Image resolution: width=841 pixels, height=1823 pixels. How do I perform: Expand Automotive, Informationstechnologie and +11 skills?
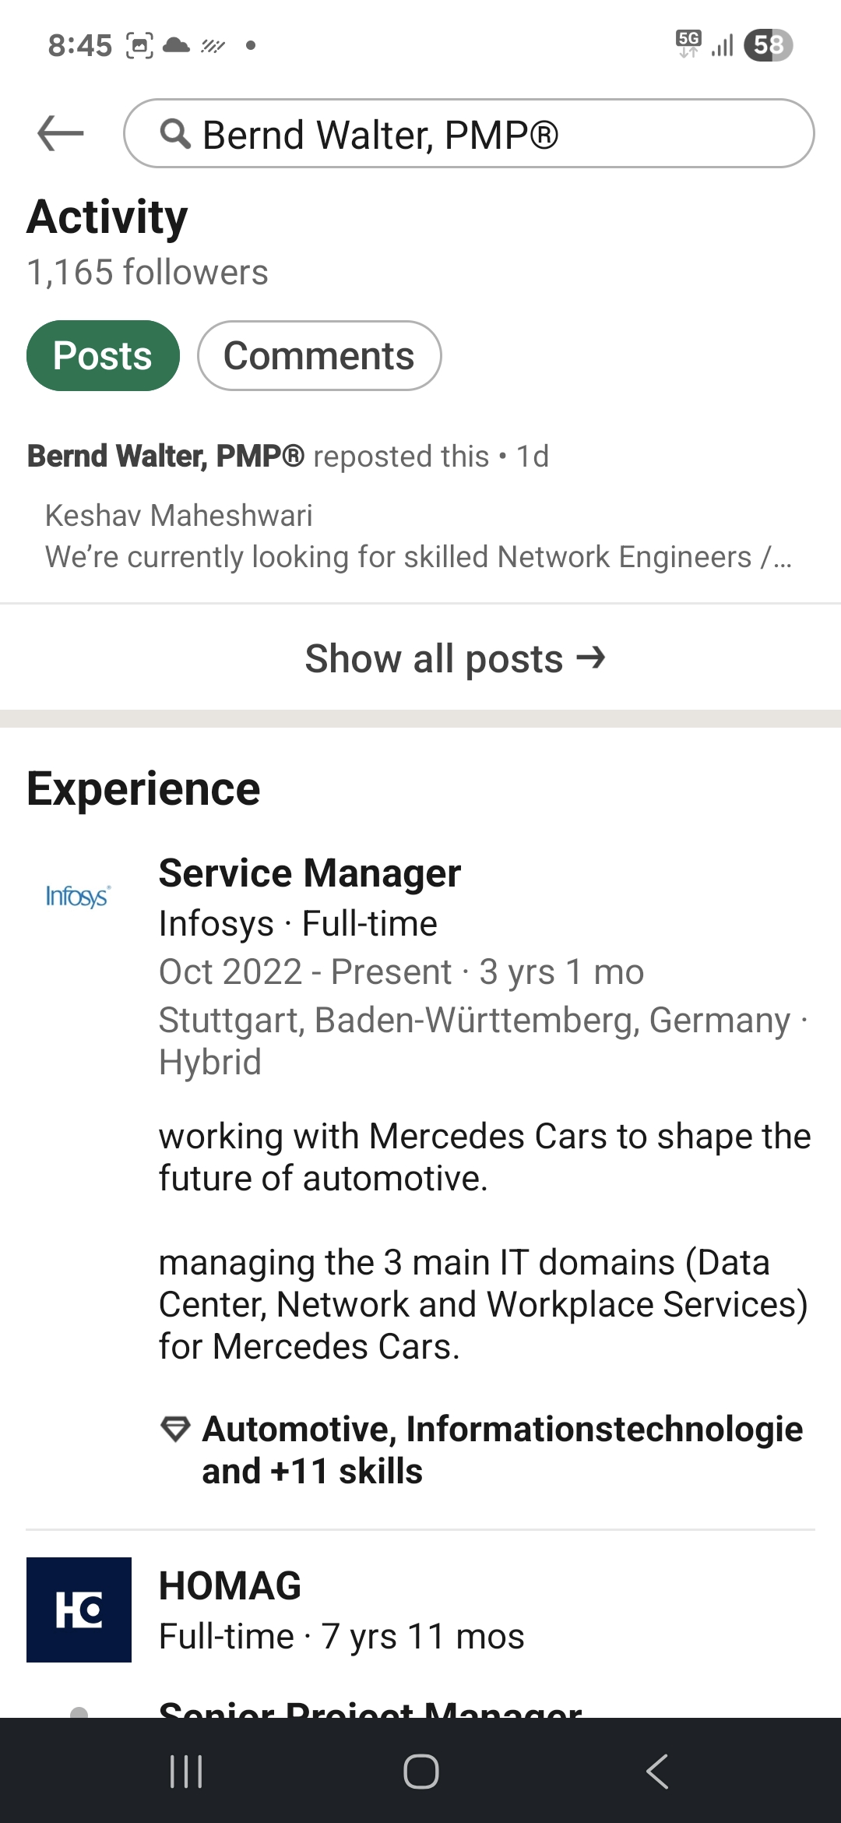tap(502, 1450)
